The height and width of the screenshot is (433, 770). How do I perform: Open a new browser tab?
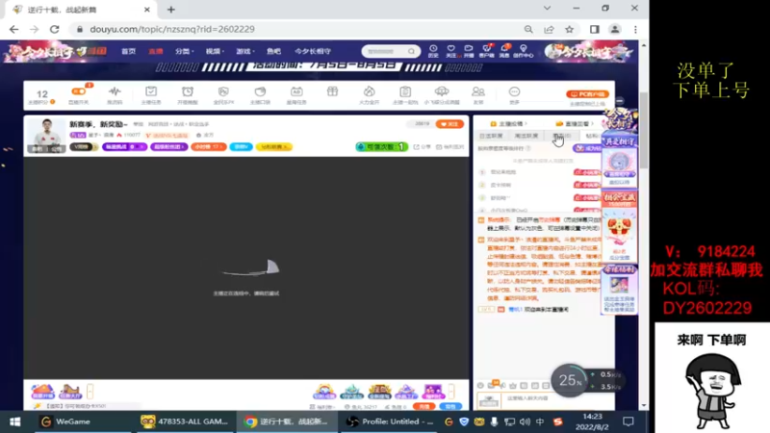(171, 10)
